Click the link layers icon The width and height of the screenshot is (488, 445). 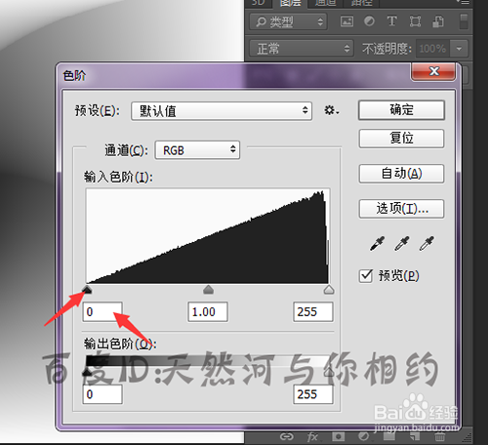pos(287,436)
